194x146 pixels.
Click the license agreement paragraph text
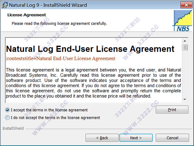click(93, 83)
